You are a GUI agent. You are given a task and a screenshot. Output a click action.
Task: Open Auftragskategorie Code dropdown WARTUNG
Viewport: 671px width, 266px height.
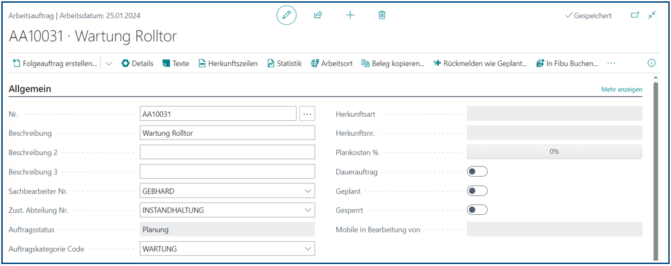307,249
